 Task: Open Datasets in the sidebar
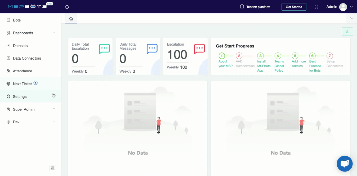click(30, 46)
